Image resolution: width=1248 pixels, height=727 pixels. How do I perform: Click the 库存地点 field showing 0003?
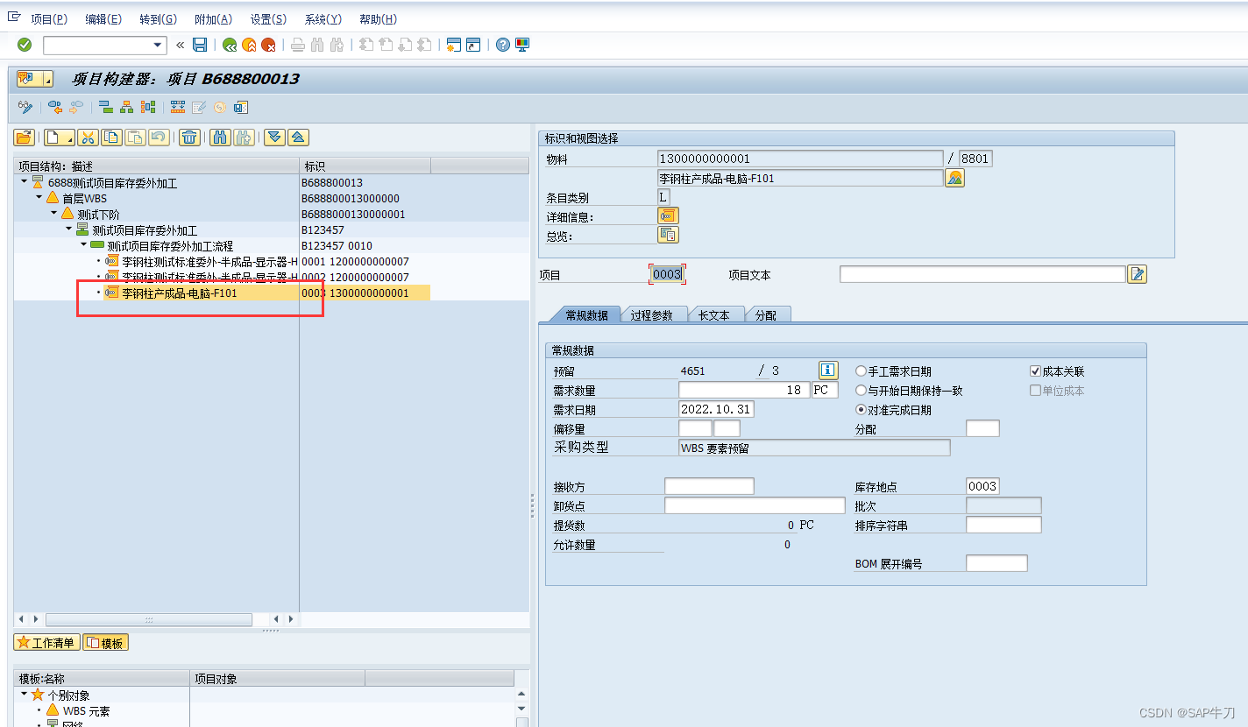(x=982, y=486)
